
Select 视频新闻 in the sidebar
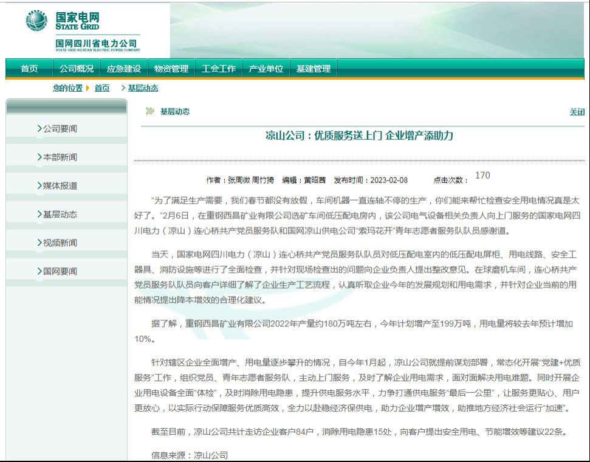60,243
